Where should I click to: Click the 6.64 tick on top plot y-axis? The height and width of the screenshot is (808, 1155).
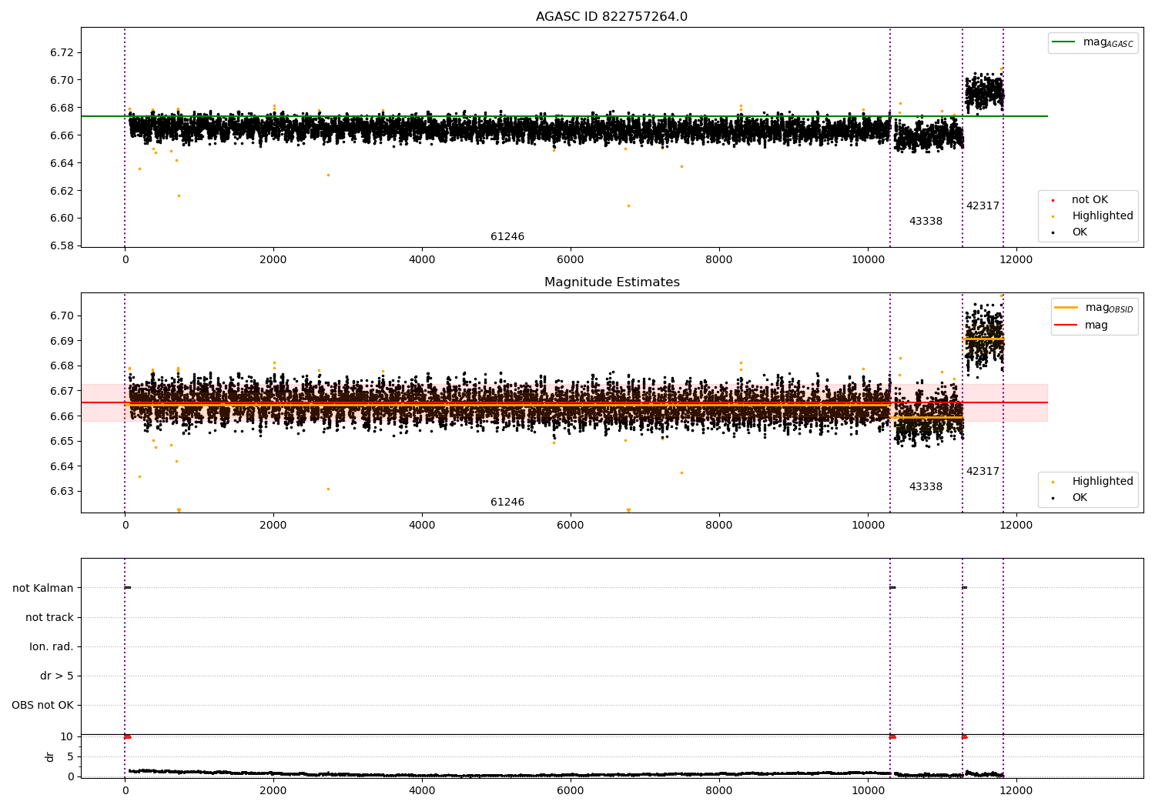coord(62,163)
